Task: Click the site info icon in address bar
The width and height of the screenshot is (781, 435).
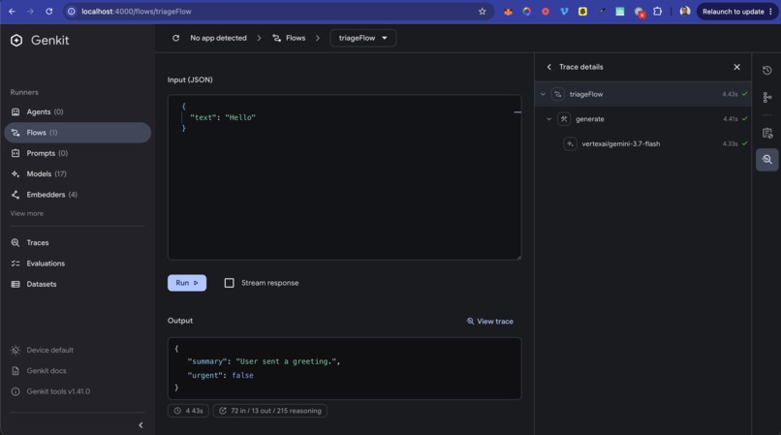Action: [x=72, y=12]
